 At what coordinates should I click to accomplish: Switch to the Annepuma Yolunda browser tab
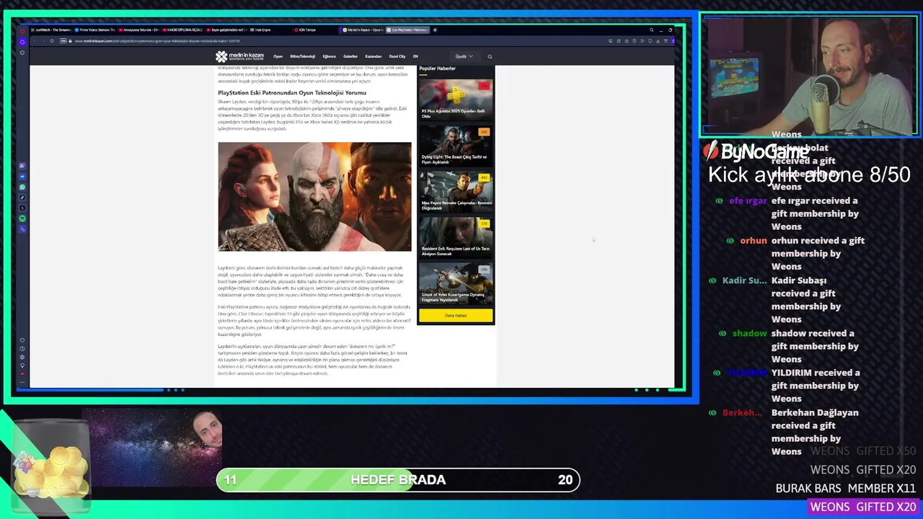[138, 30]
